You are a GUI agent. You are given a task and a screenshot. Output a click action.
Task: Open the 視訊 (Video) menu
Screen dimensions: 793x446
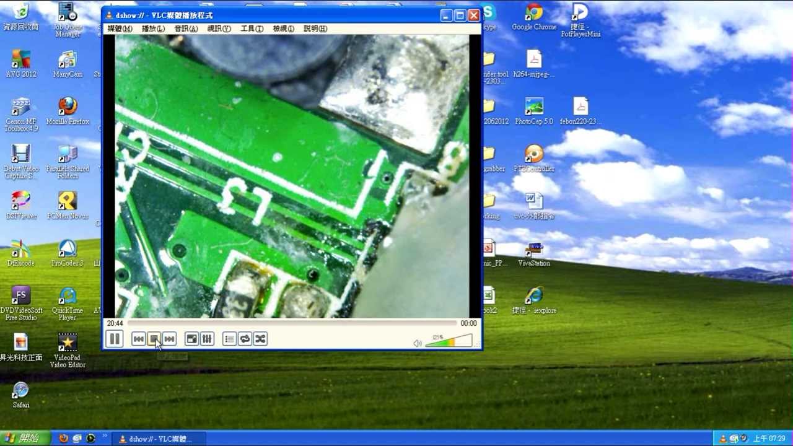click(219, 28)
